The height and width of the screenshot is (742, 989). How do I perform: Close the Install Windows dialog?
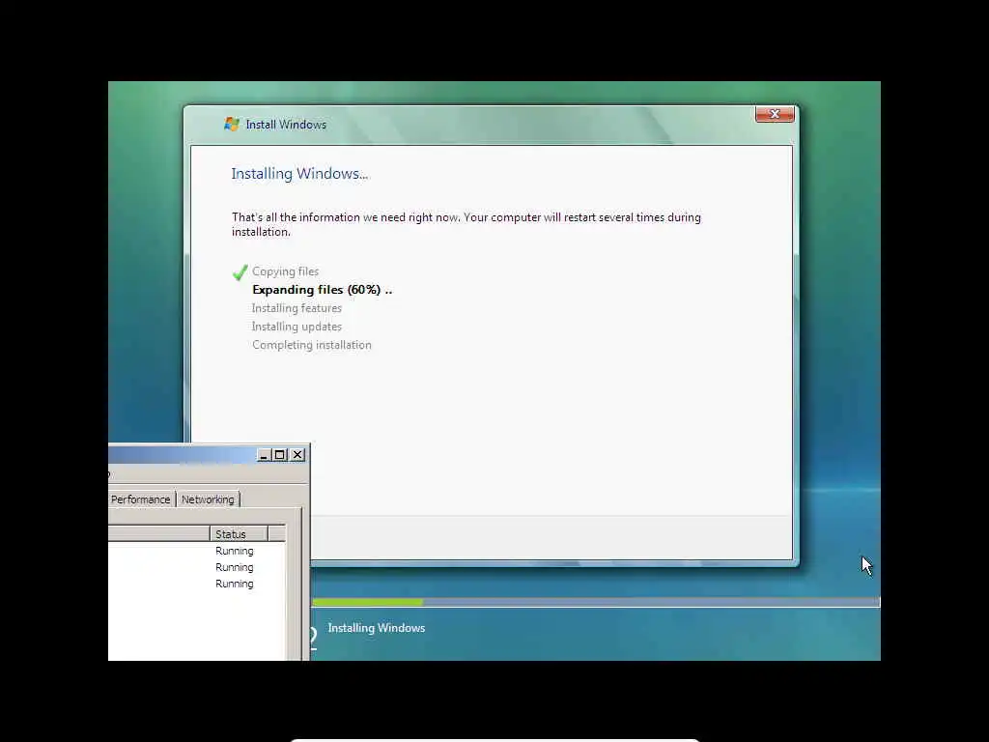pyautogui.click(x=775, y=114)
